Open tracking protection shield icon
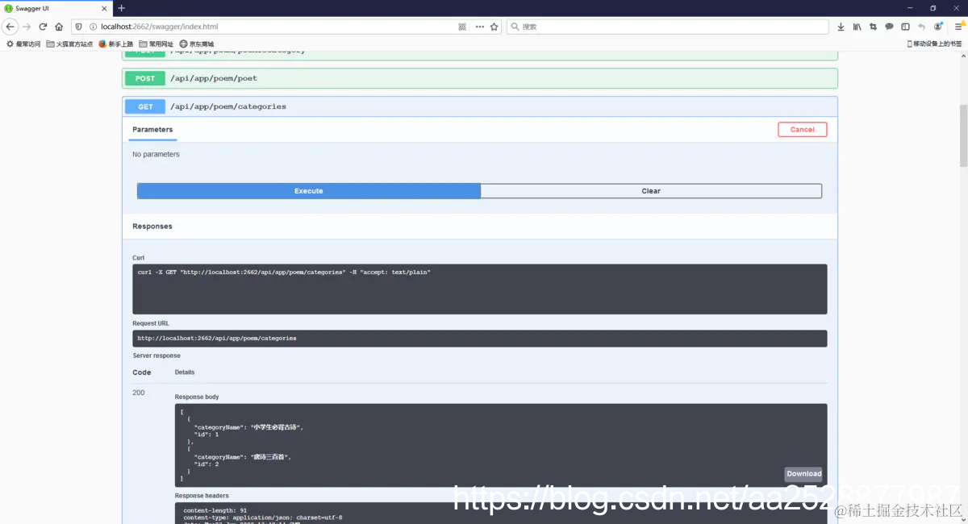Viewport: 968px width, 524px height. pos(79,27)
